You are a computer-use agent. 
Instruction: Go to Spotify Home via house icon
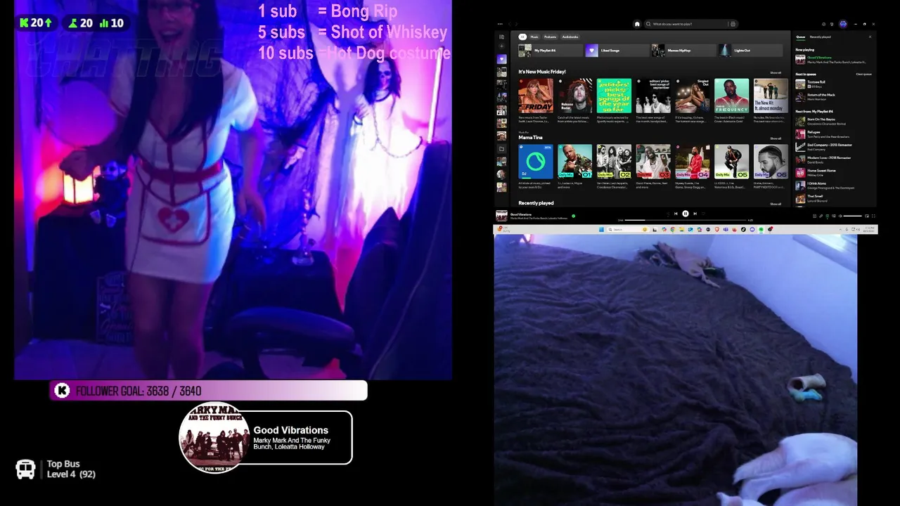coord(637,24)
